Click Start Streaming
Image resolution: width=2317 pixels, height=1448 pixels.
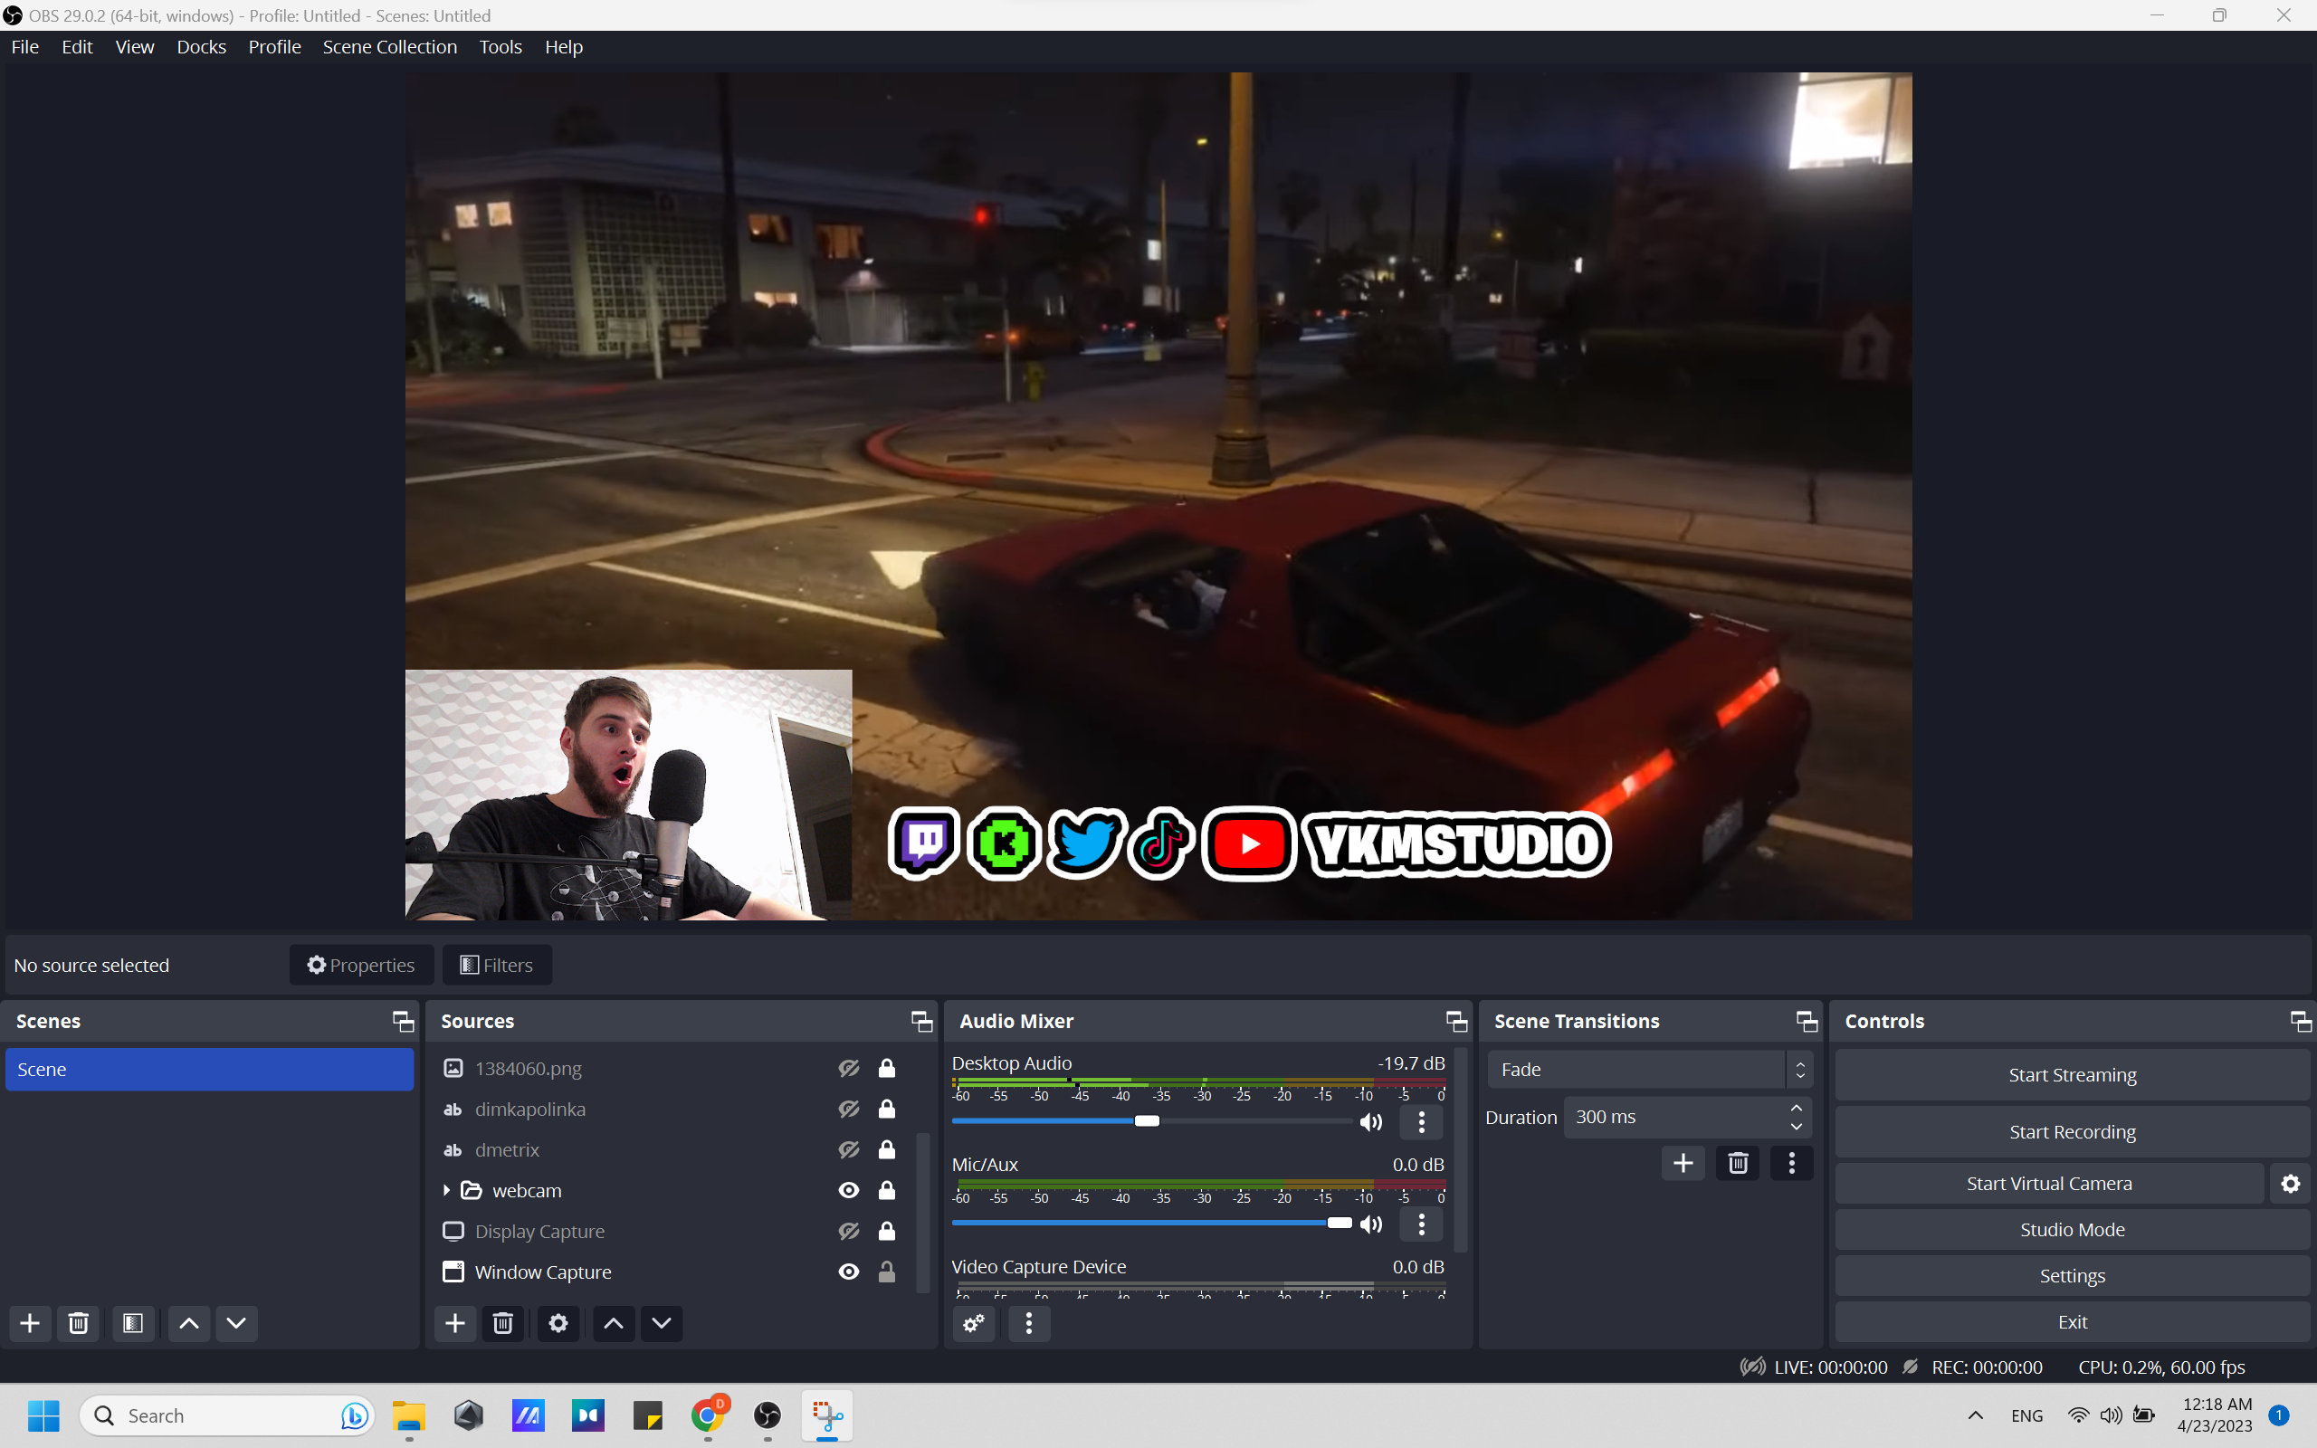click(x=2071, y=1073)
